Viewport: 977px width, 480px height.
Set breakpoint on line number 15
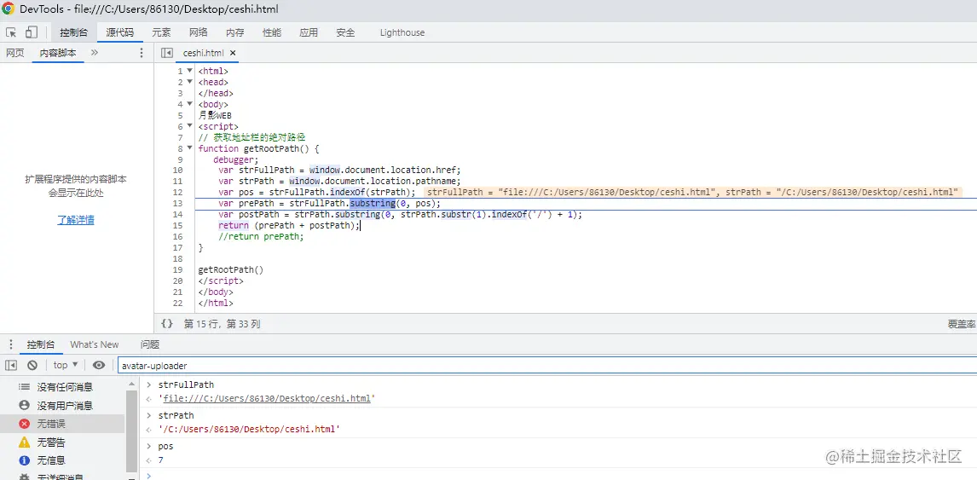[x=178, y=226]
